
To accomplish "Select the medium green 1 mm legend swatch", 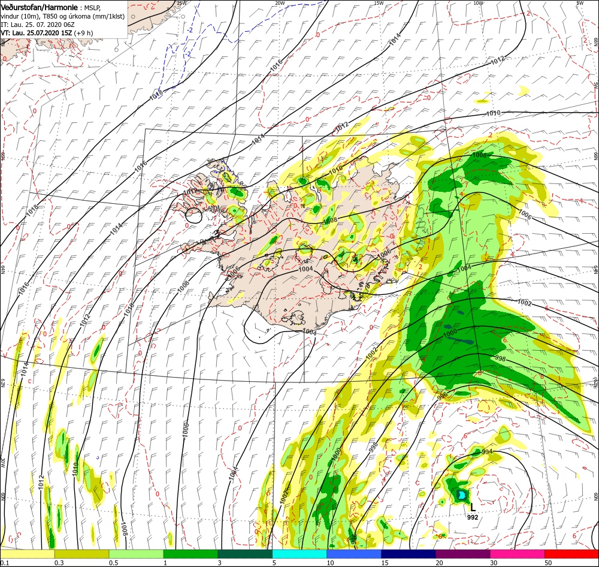I will click(x=190, y=554).
